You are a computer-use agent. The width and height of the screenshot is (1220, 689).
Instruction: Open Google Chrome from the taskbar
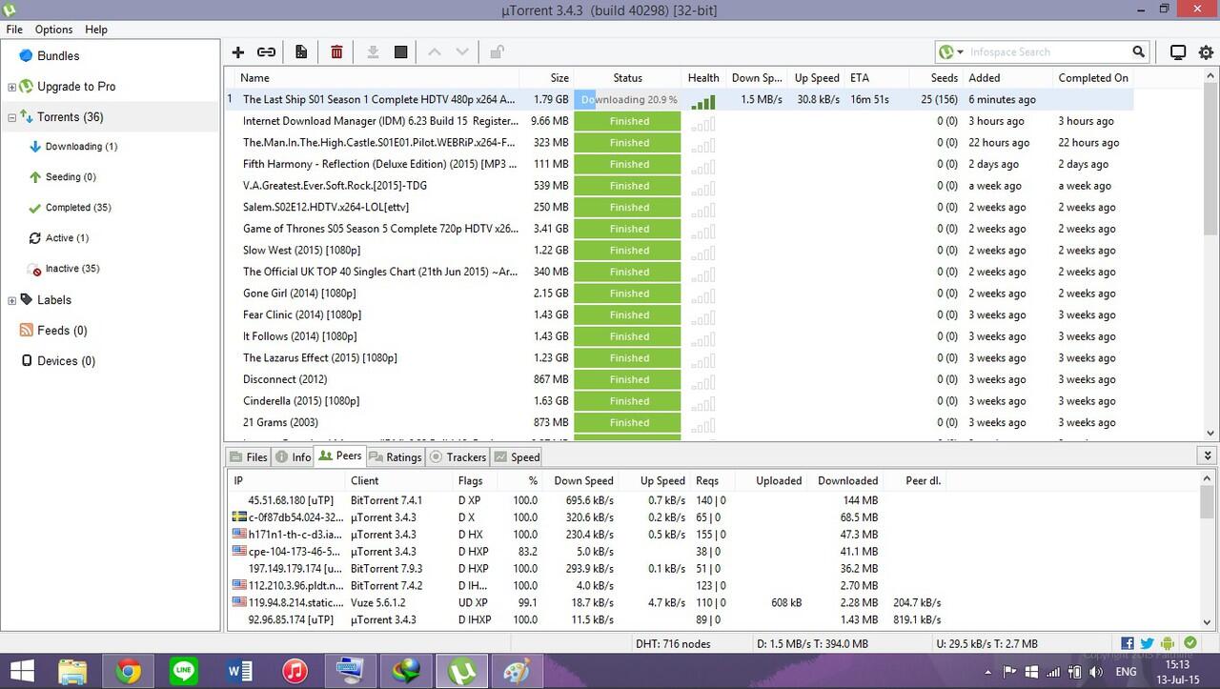pos(128,671)
